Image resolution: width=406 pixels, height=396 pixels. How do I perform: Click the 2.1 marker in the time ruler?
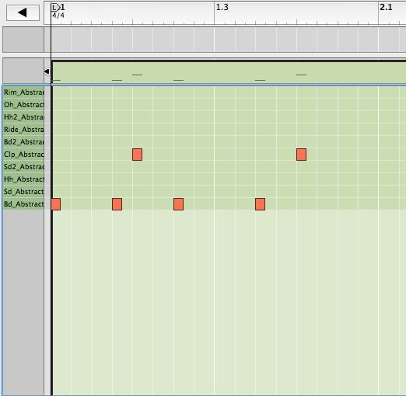(386, 7)
